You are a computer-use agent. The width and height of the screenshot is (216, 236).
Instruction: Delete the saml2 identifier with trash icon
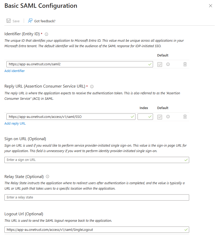(185, 64)
